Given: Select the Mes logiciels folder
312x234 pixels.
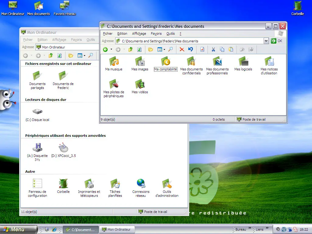Looking at the screenshot, I should coord(243,64).
